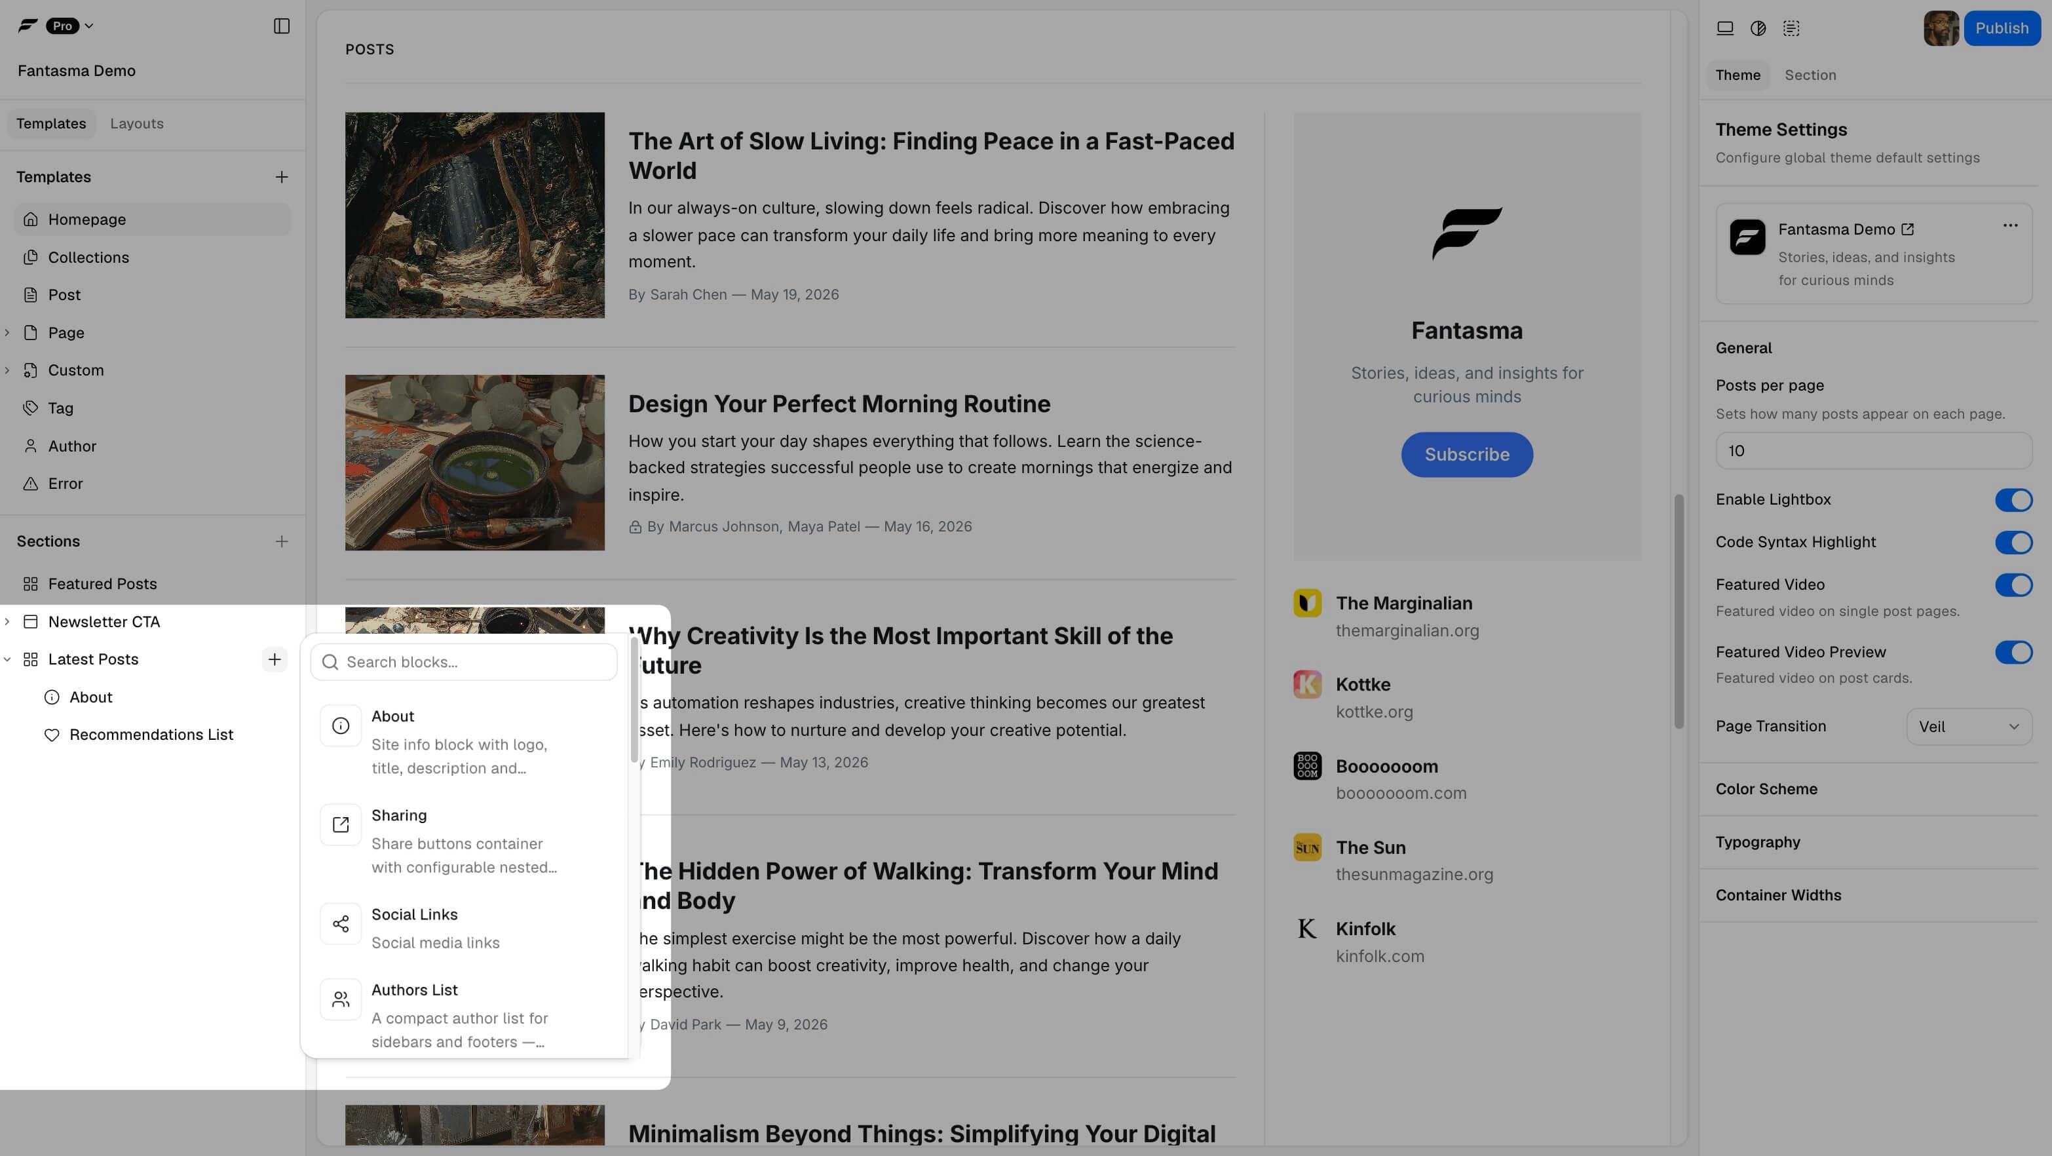Click the preview canvas vertical scrollbar
The width and height of the screenshot is (2052, 1156).
1679,612
